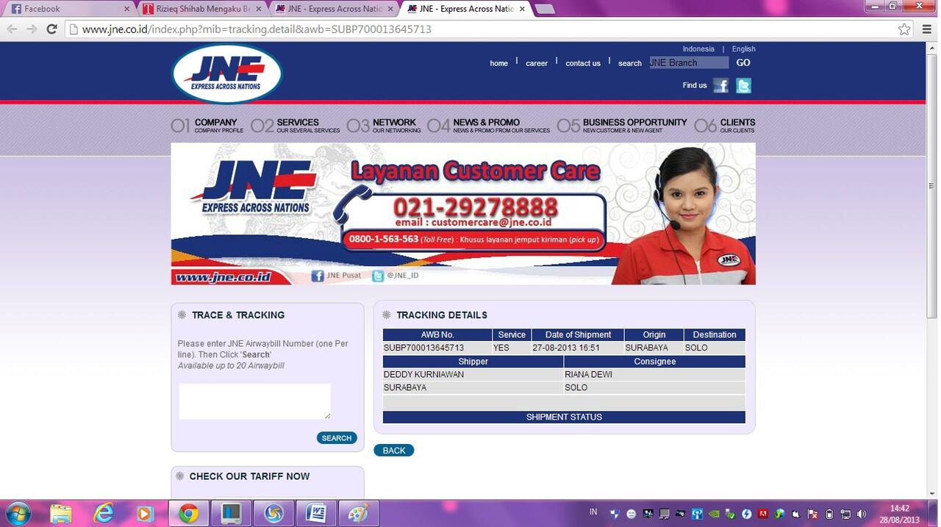
Task: Open Paint from taskbar
Action: point(358,513)
